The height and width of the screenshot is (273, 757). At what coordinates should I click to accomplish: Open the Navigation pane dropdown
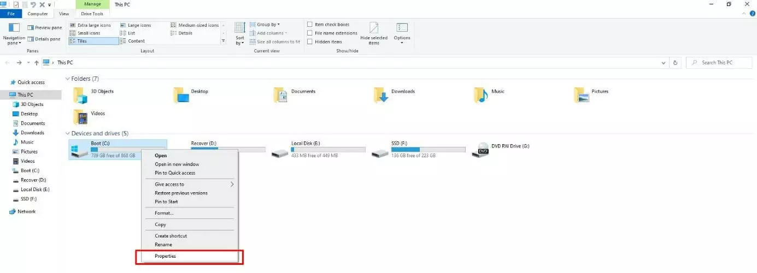click(x=14, y=33)
